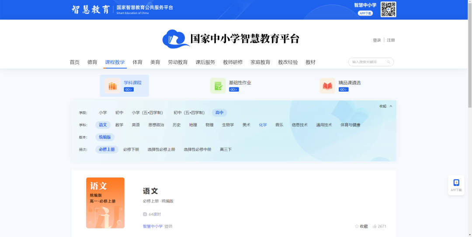
Task: Click the magnifier search icon
Action: coord(389,62)
